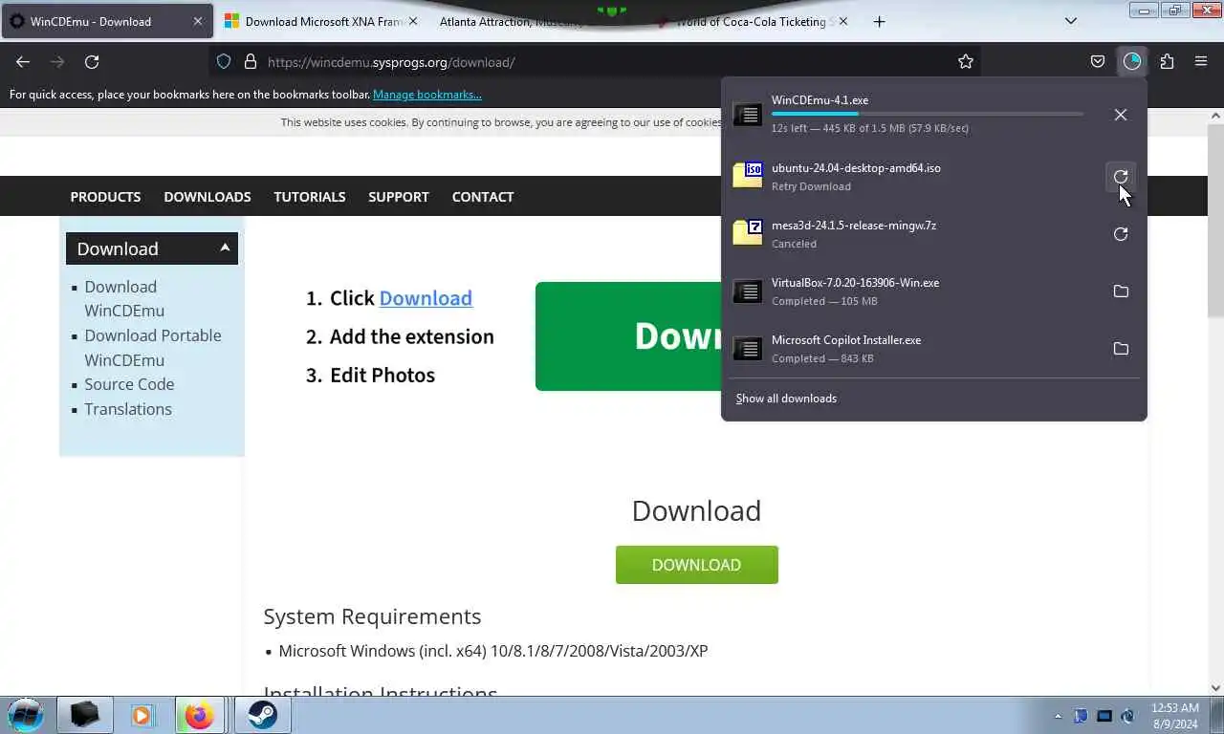Show all downloads
The width and height of the screenshot is (1224, 734).
(x=786, y=399)
